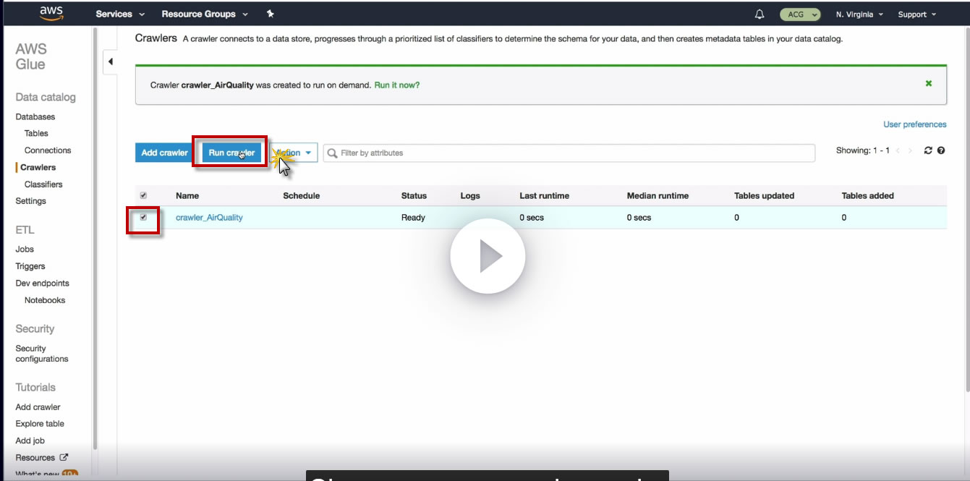Click the Tables added column header
970x481 pixels.
pos(868,195)
